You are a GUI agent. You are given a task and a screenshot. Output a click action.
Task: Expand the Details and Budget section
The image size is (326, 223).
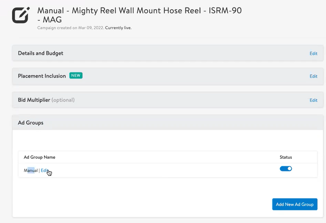41,53
